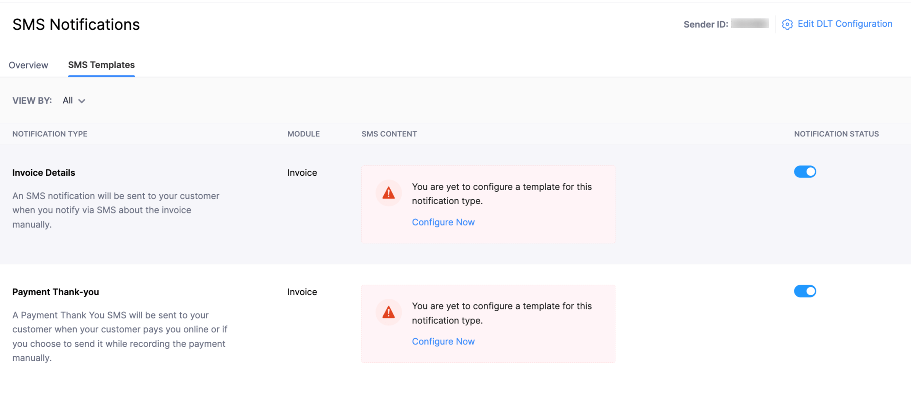
Task: Select the Invoice Details notification name
Action: click(43, 172)
